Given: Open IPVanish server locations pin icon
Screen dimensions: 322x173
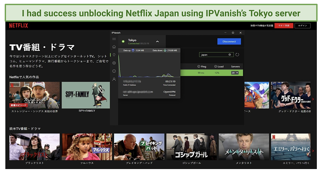Looking at the screenshot, I should pos(114,55).
